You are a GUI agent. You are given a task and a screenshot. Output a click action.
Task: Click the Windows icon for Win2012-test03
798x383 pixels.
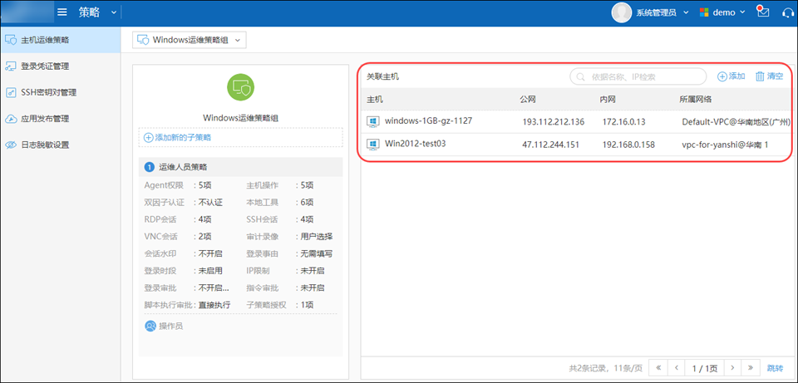373,144
